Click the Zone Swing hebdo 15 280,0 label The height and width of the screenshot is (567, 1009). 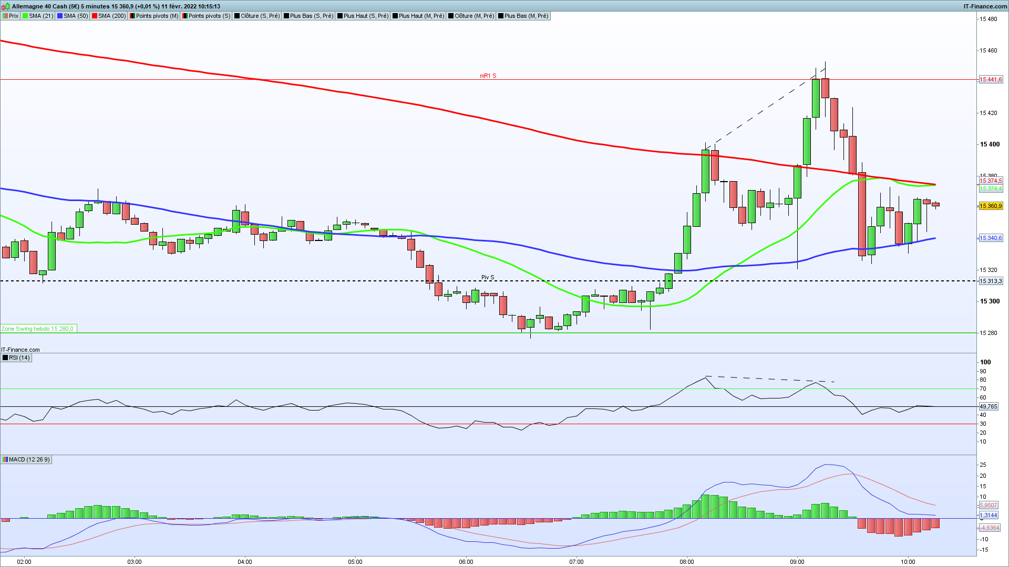(x=38, y=329)
